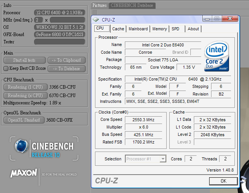This screenshot has width=249, height=193.
Task: Switch to the Cache tab
Action: click(x=118, y=29)
